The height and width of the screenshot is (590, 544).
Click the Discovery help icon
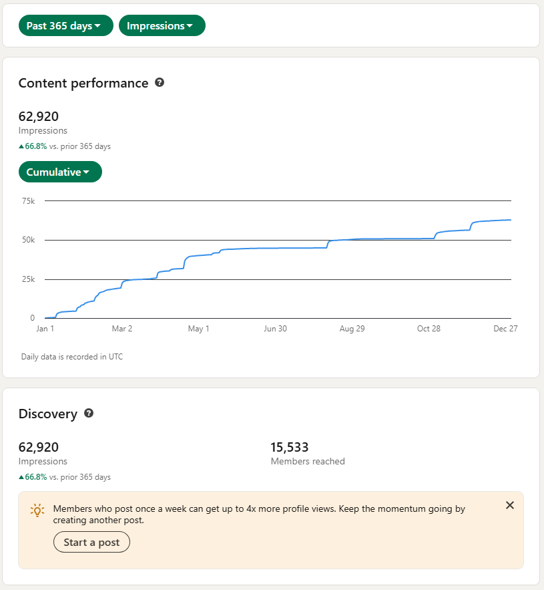click(x=89, y=414)
